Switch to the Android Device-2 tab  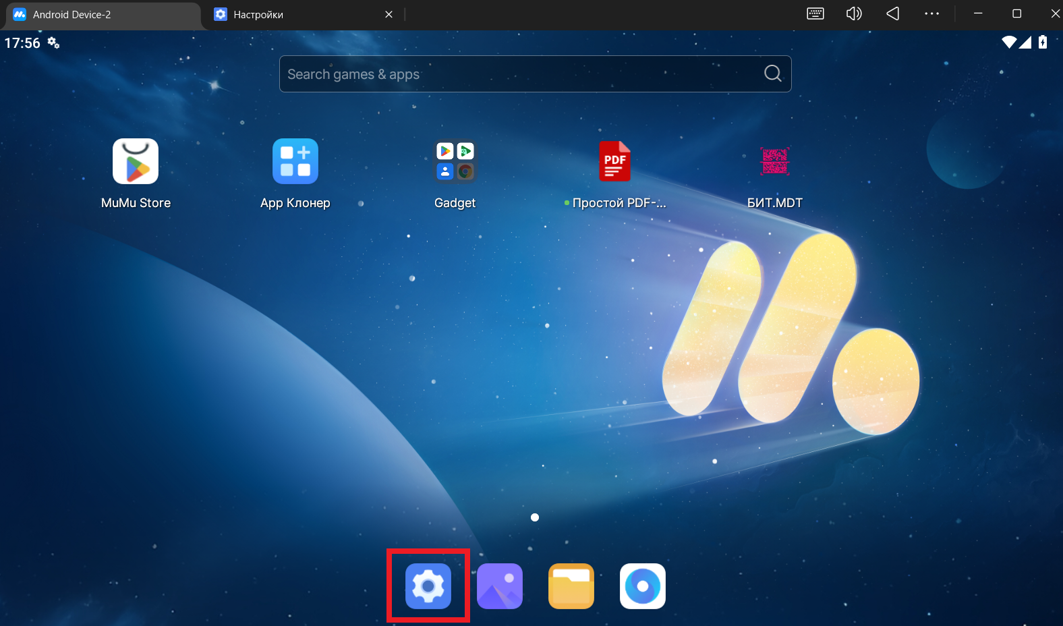pyautogui.click(x=101, y=15)
